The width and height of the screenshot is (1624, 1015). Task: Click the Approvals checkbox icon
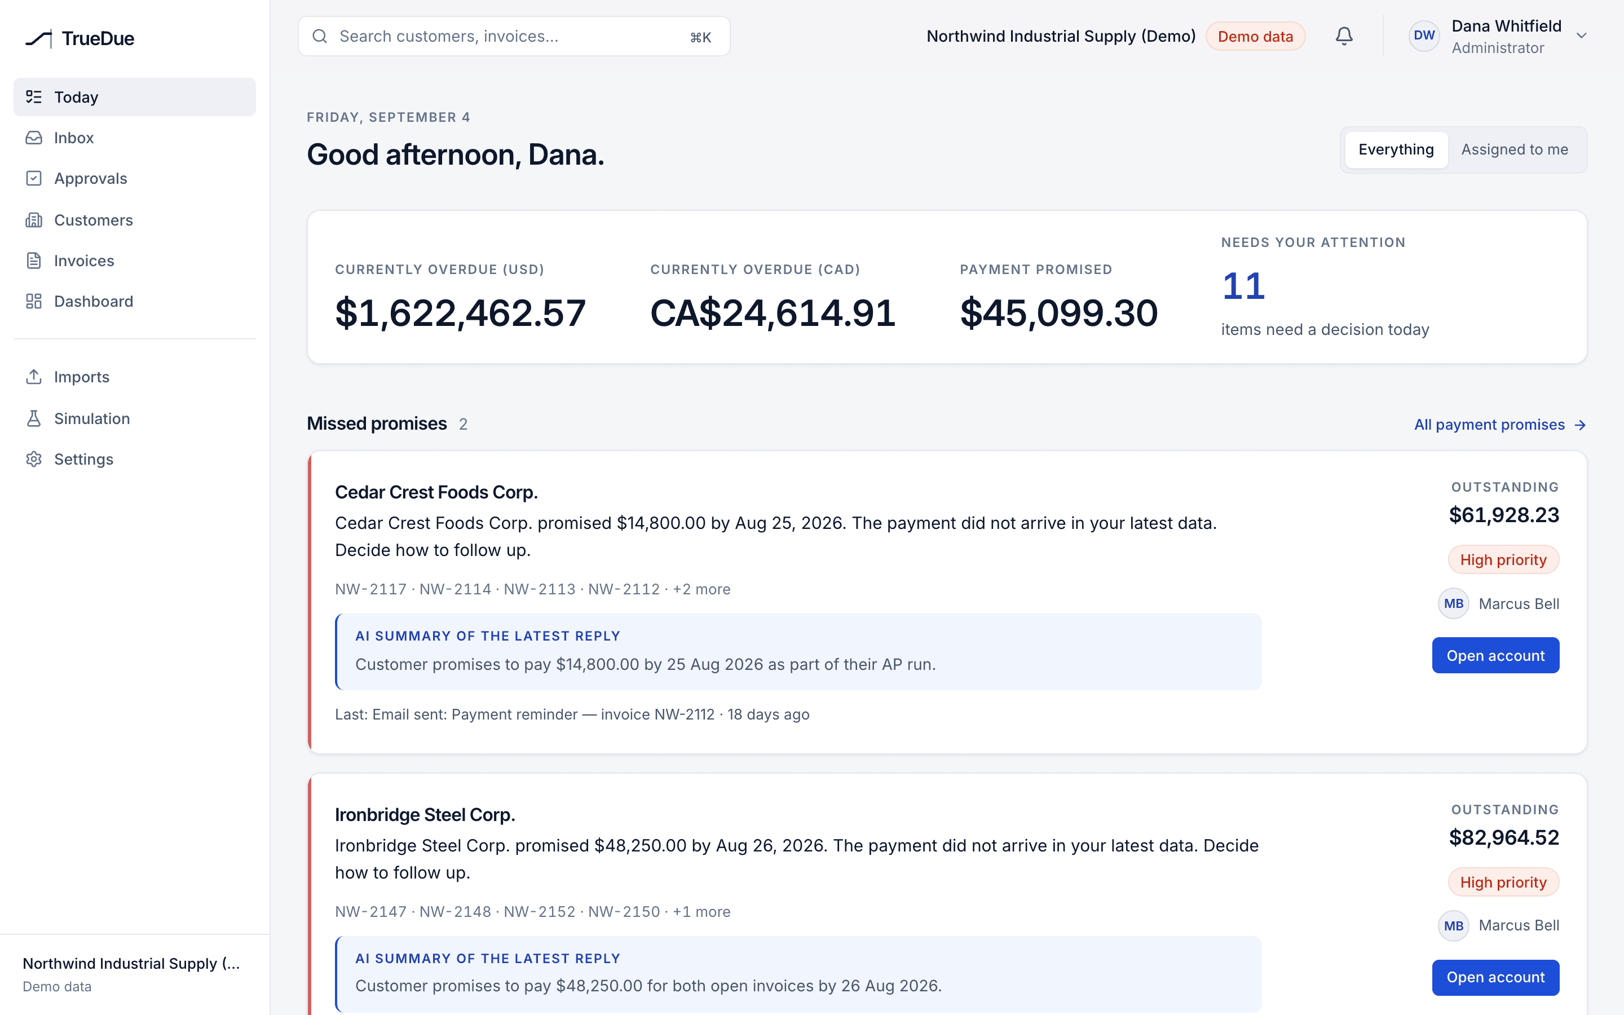[34, 179]
